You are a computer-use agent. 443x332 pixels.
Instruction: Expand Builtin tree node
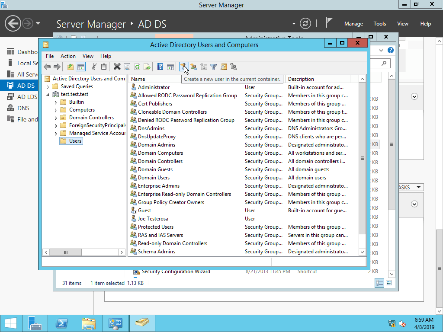(56, 102)
